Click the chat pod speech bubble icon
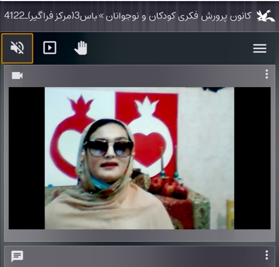 tap(17, 256)
